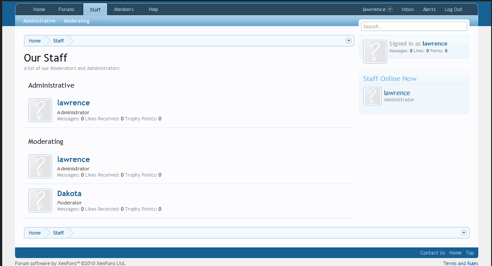Click the Staff Online Now heading
Image resolution: width=492 pixels, height=266 pixels.
[390, 79]
